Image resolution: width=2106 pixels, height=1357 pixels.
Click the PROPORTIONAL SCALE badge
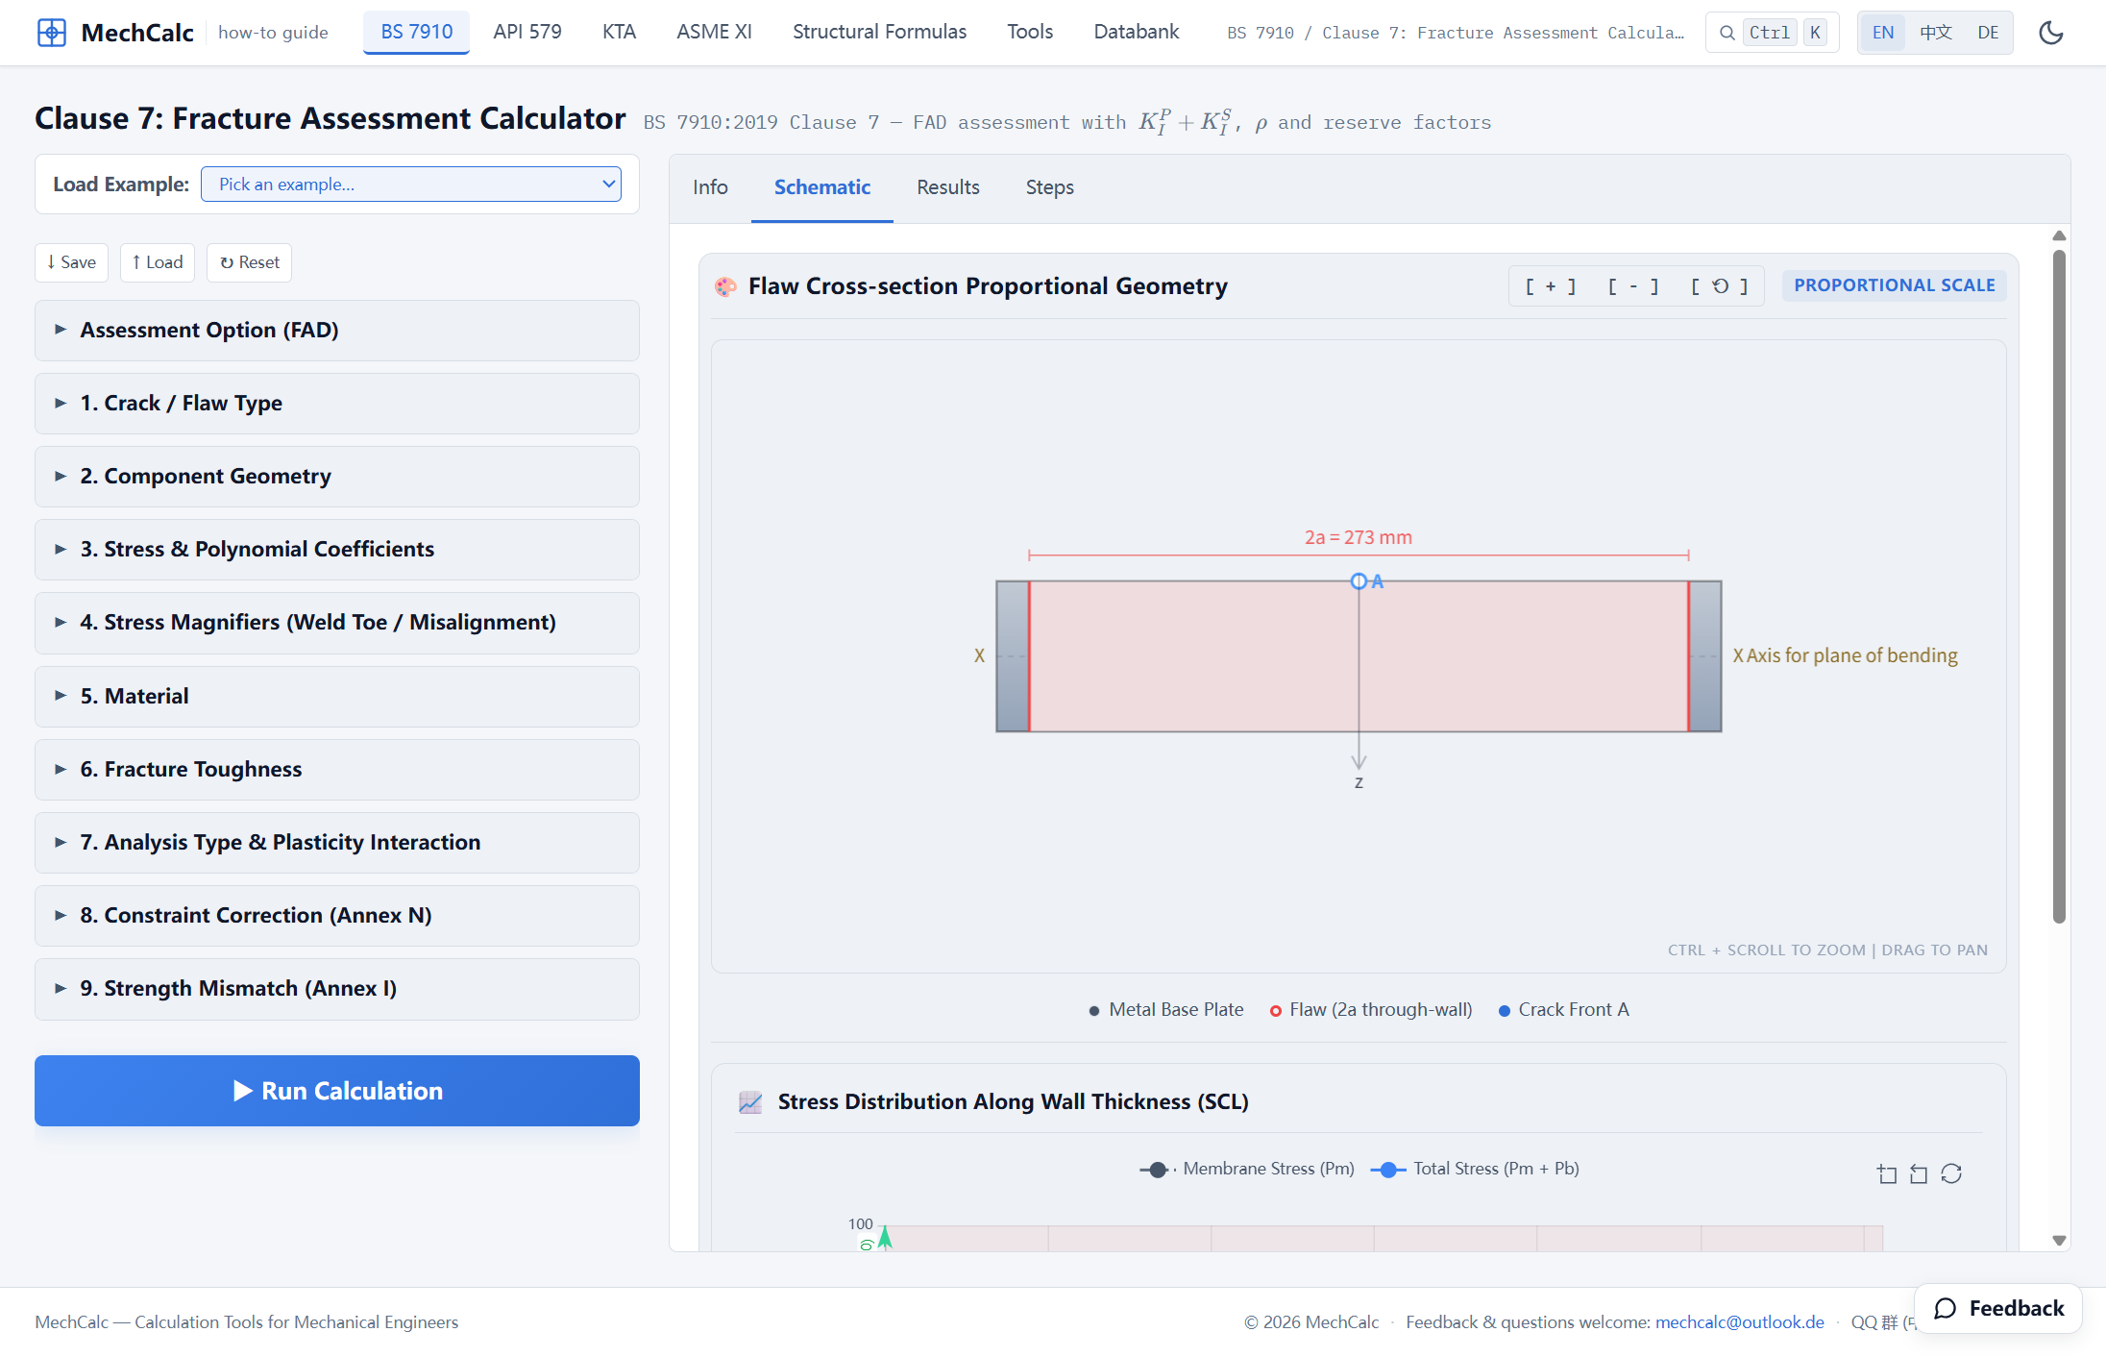(1895, 285)
